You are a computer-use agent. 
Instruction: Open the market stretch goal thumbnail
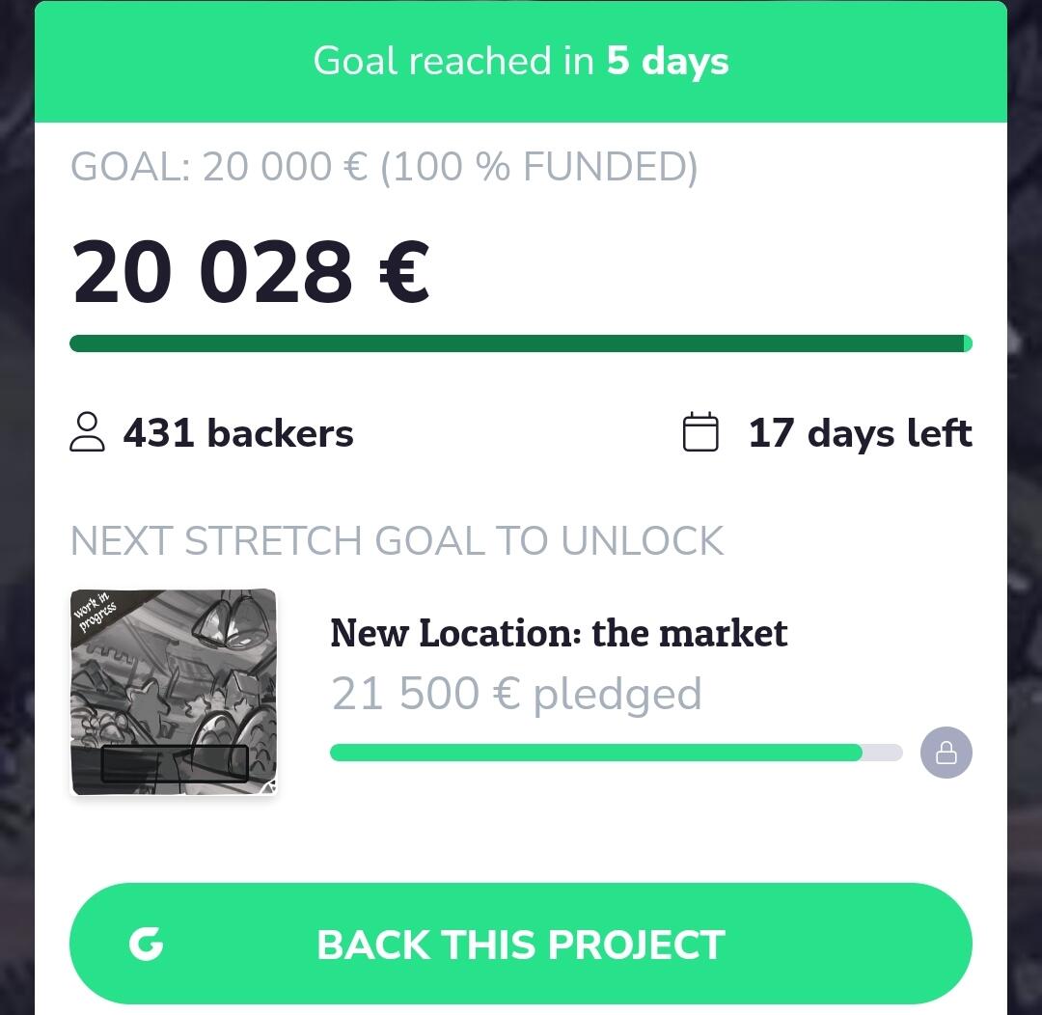174,692
